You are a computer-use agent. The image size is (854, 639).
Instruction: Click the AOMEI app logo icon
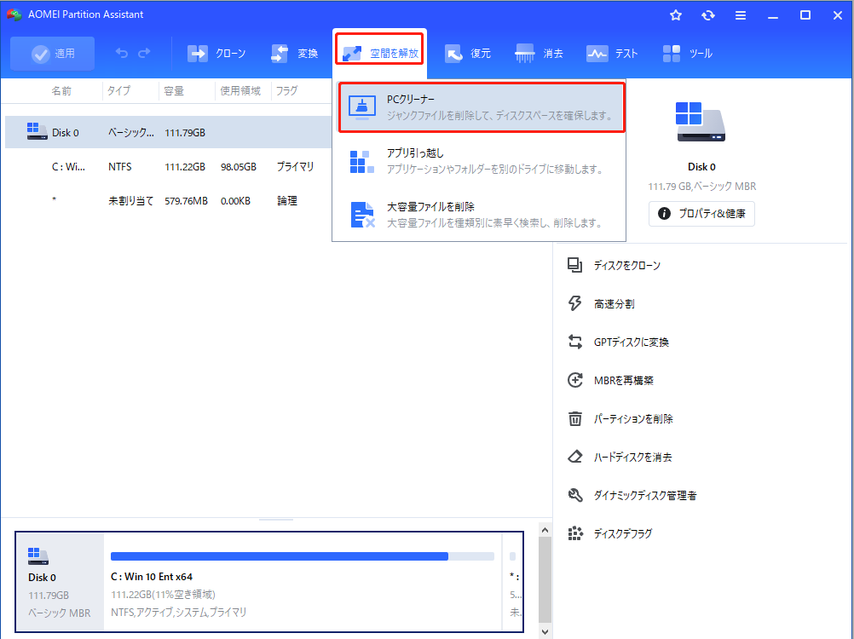14,14
